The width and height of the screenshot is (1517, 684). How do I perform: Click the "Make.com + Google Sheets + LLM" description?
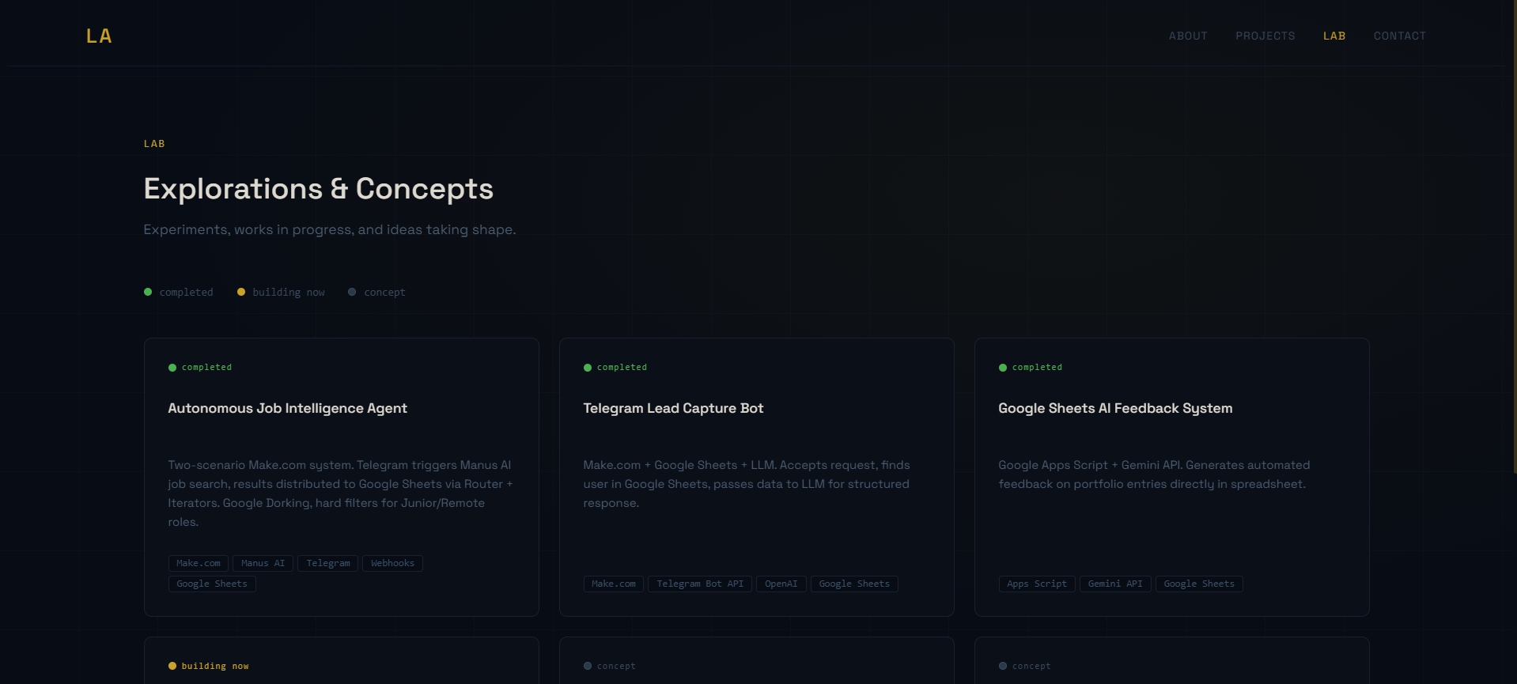click(747, 484)
